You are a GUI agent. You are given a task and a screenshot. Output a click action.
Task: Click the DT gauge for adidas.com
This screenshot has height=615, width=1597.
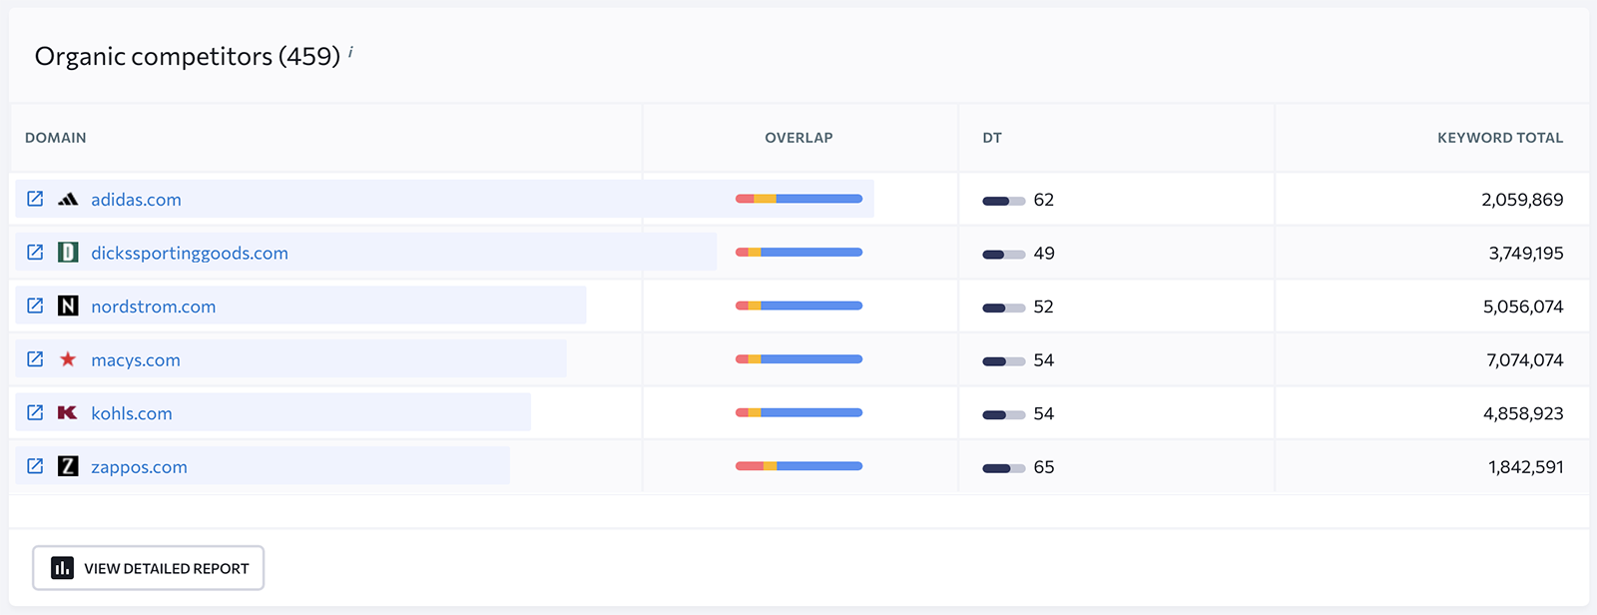click(x=1004, y=201)
